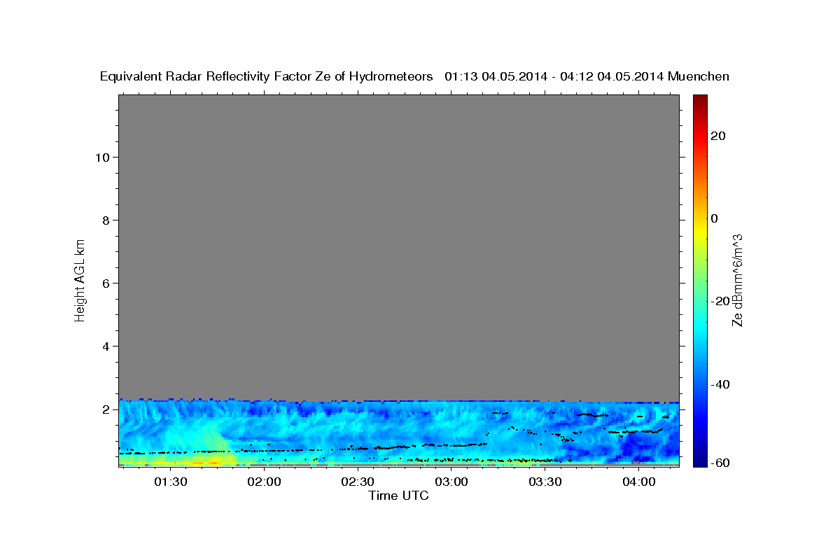This screenshot has height=560, width=840.
Task: Click the 'Time UTC' axis label
Action: (398, 496)
